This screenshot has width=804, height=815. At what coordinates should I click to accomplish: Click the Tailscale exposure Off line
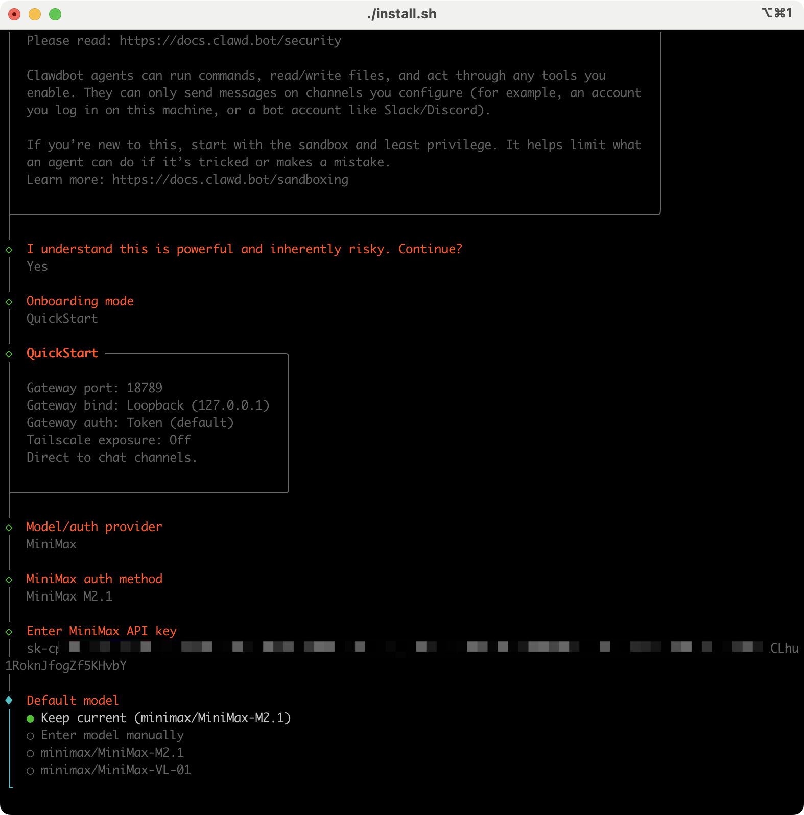tap(108, 440)
